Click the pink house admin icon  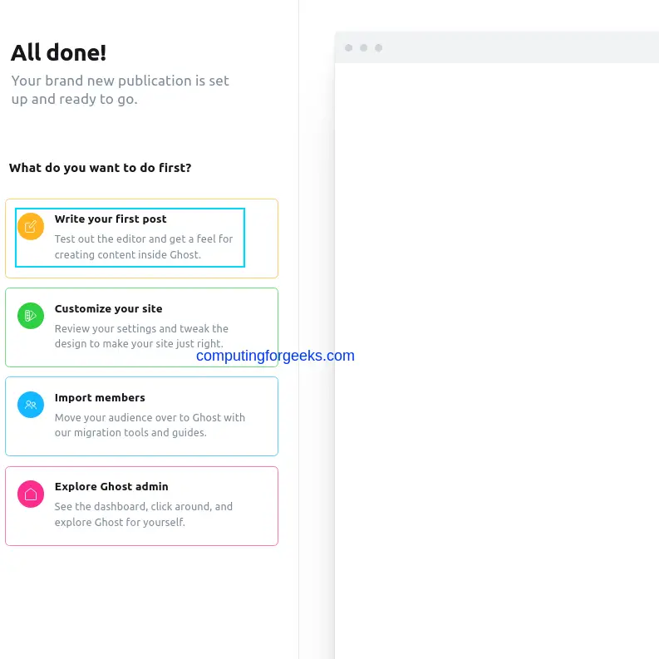31,494
